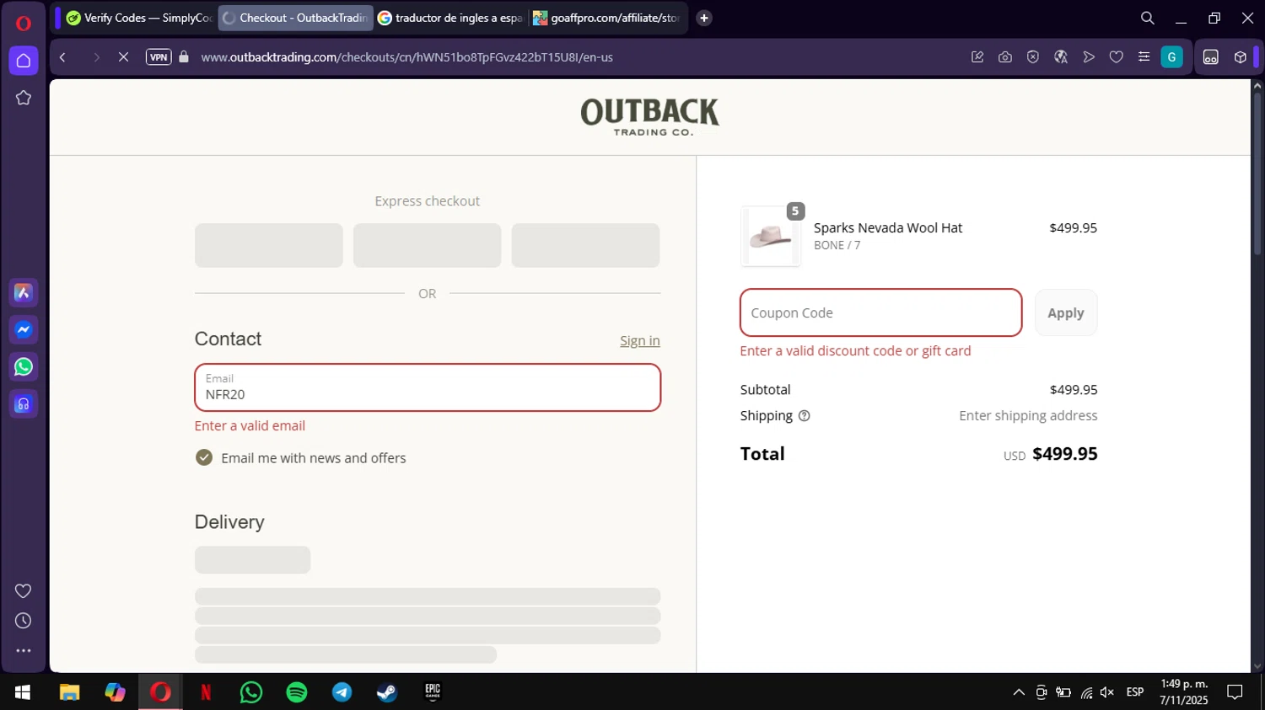Open the Windows notification center

click(x=1235, y=692)
